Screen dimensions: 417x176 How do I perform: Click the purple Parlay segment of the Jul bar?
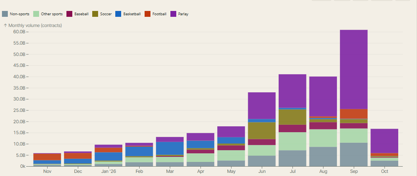[292, 91]
